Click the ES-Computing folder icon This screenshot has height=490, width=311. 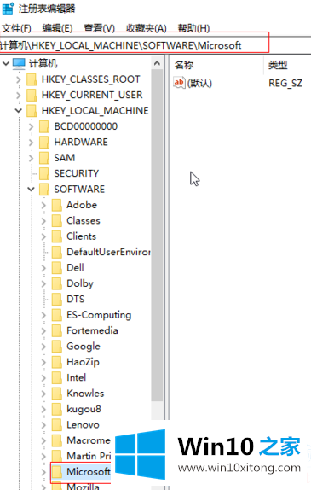57,315
